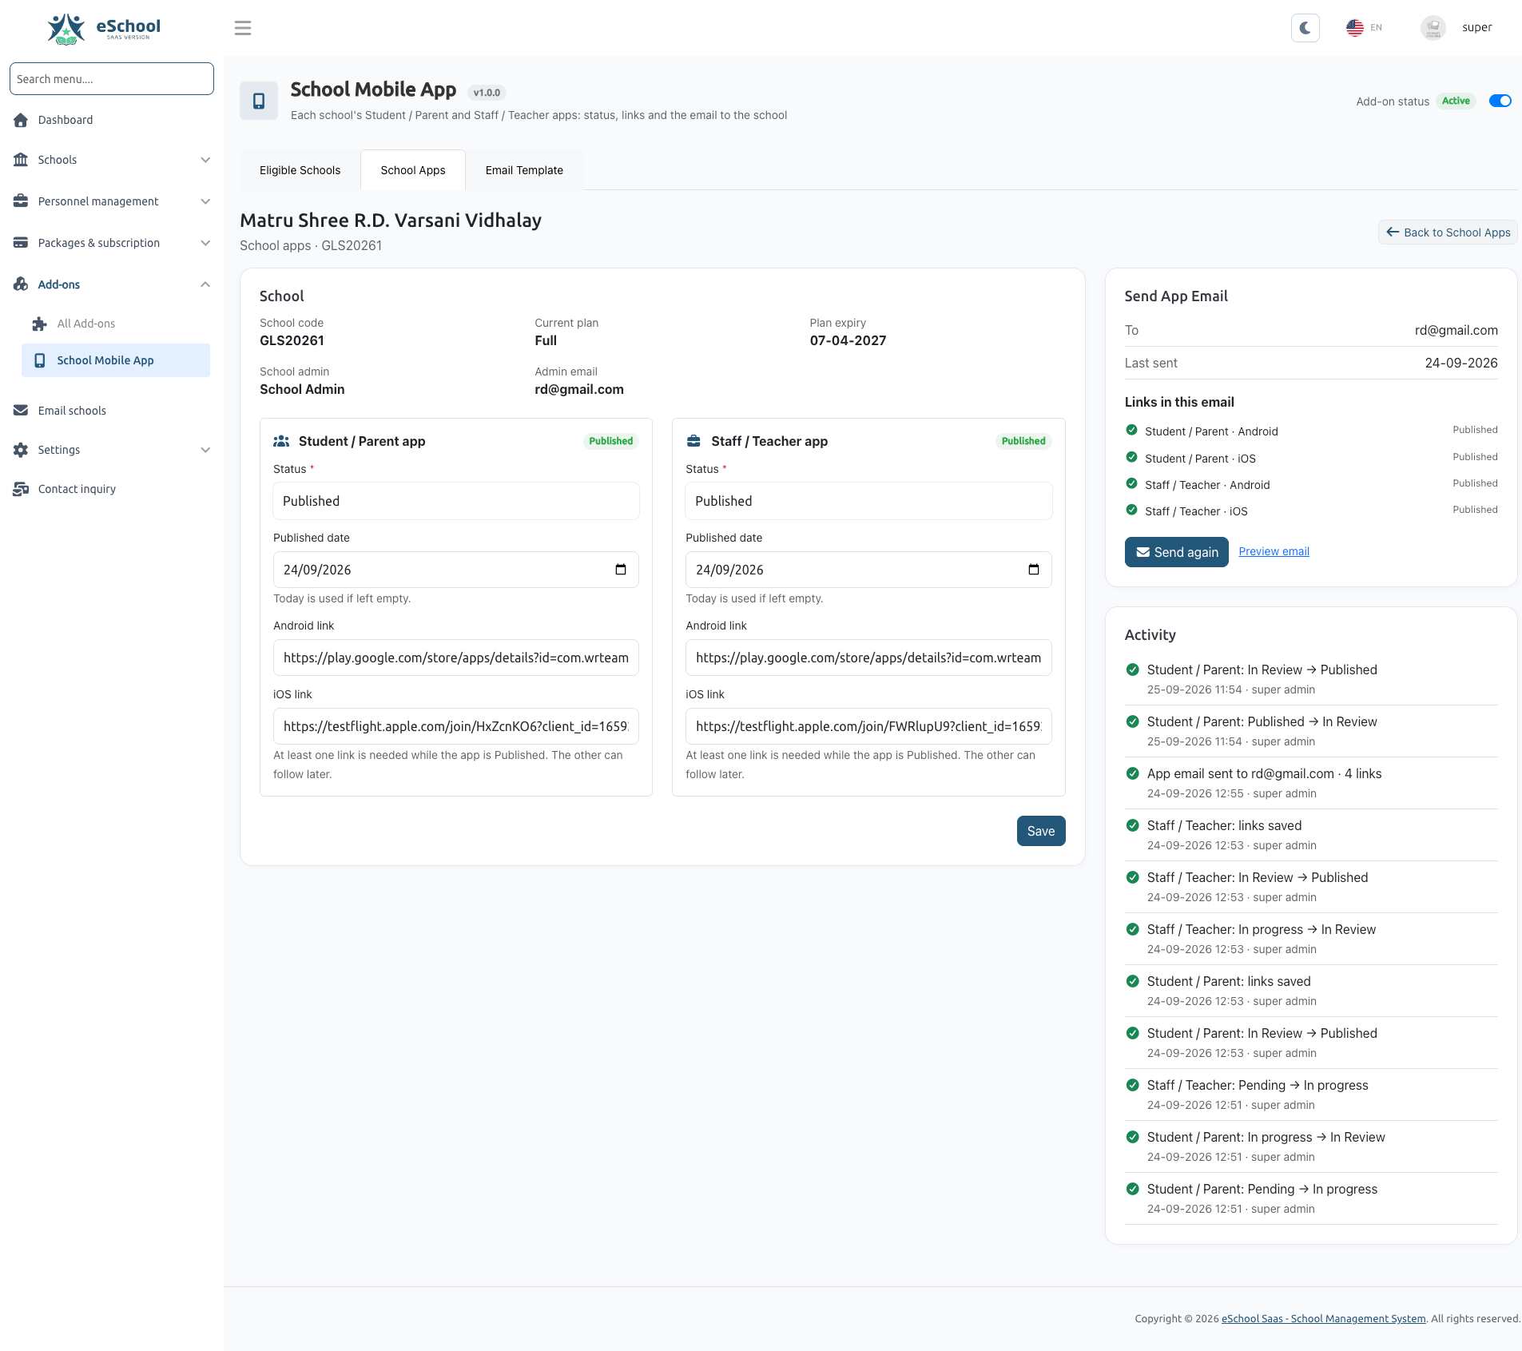Click the US flag language icon

(1354, 28)
